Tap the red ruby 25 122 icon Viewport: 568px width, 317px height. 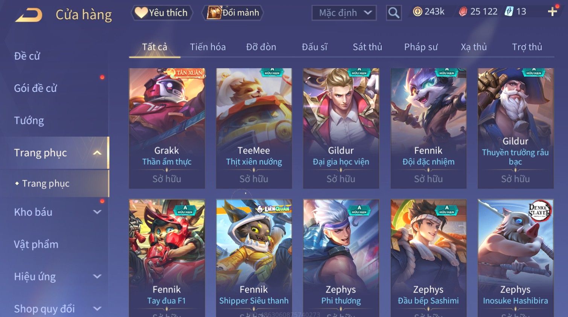point(463,12)
